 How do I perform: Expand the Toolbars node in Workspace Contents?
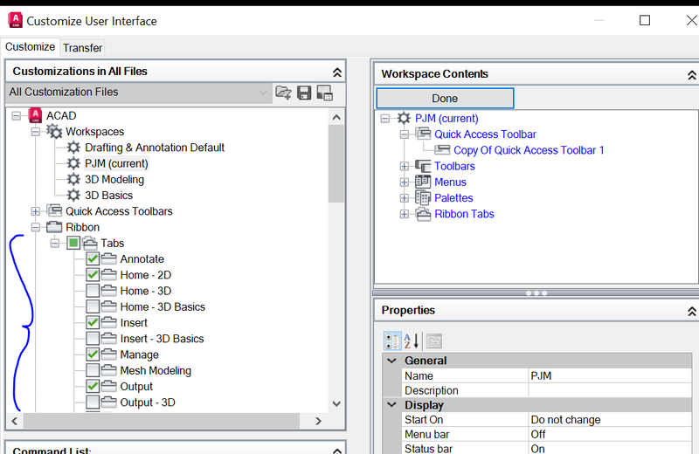tap(405, 166)
